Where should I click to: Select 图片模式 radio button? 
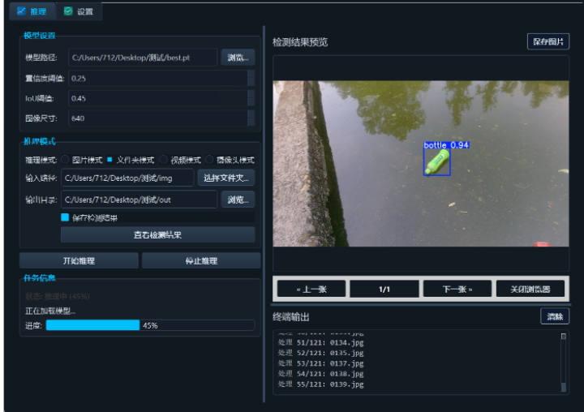(x=82, y=160)
